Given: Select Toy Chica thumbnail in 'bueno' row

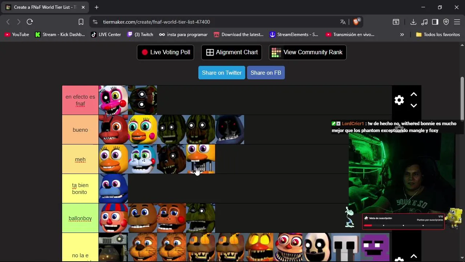Looking at the screenshot, I should 142,130.
